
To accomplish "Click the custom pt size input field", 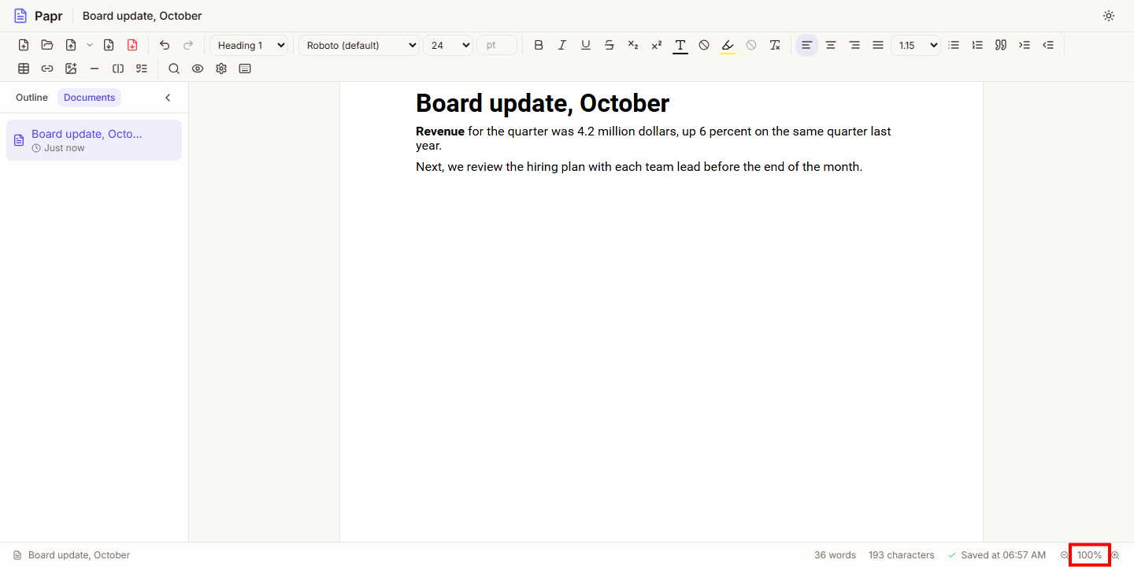I will (x=497, y=45).
